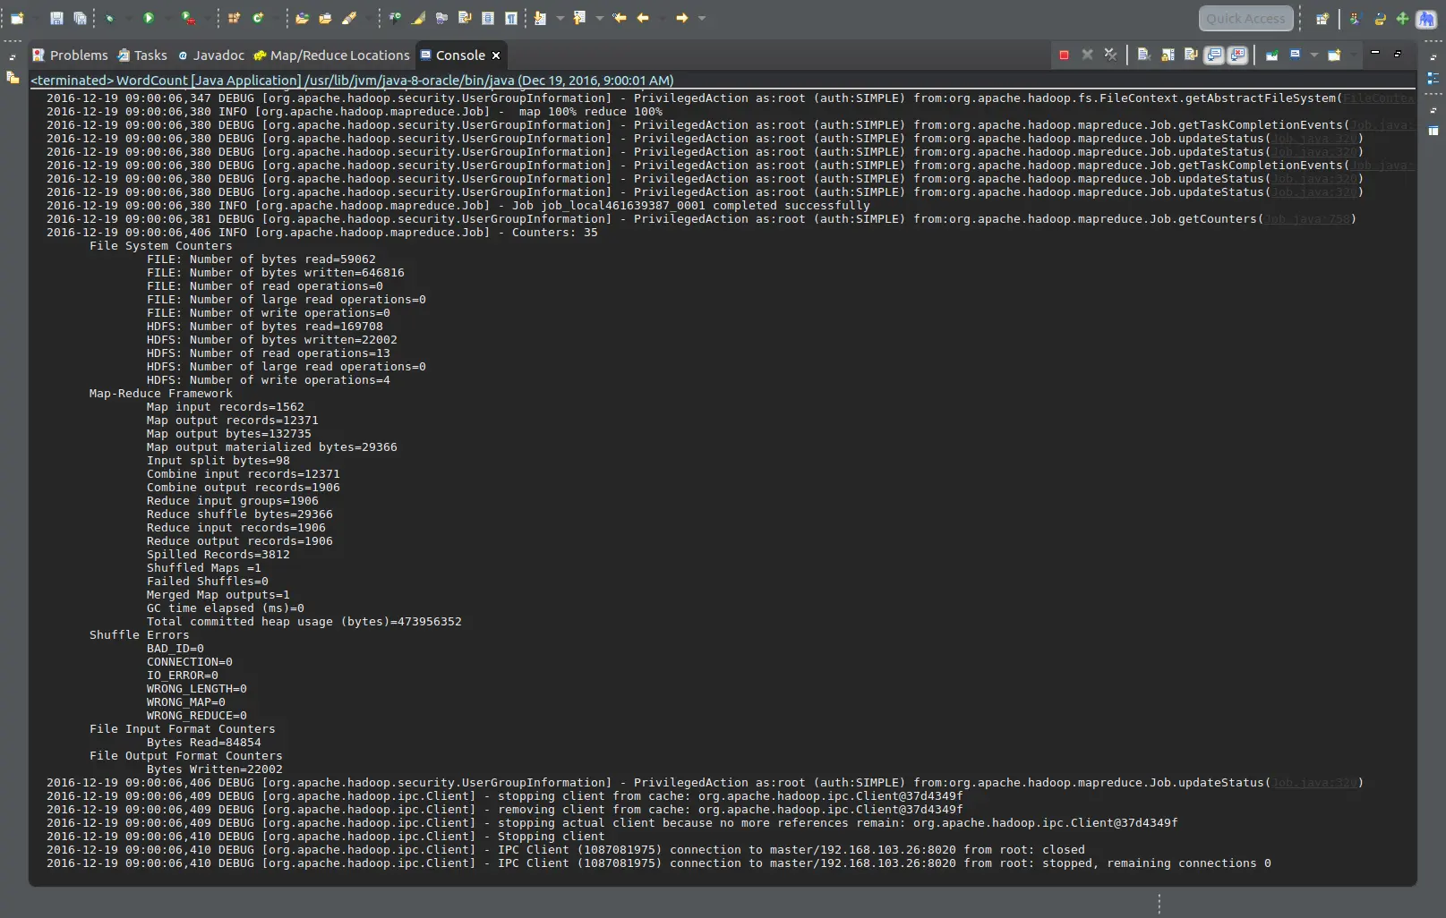
Task: Open the External Tools dropdown arrow
Action: (208, 18)
